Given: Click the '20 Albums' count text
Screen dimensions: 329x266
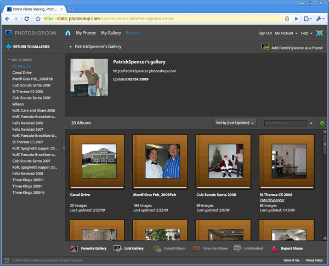Looking at the screenshot, I should click(x=81, y=123).
